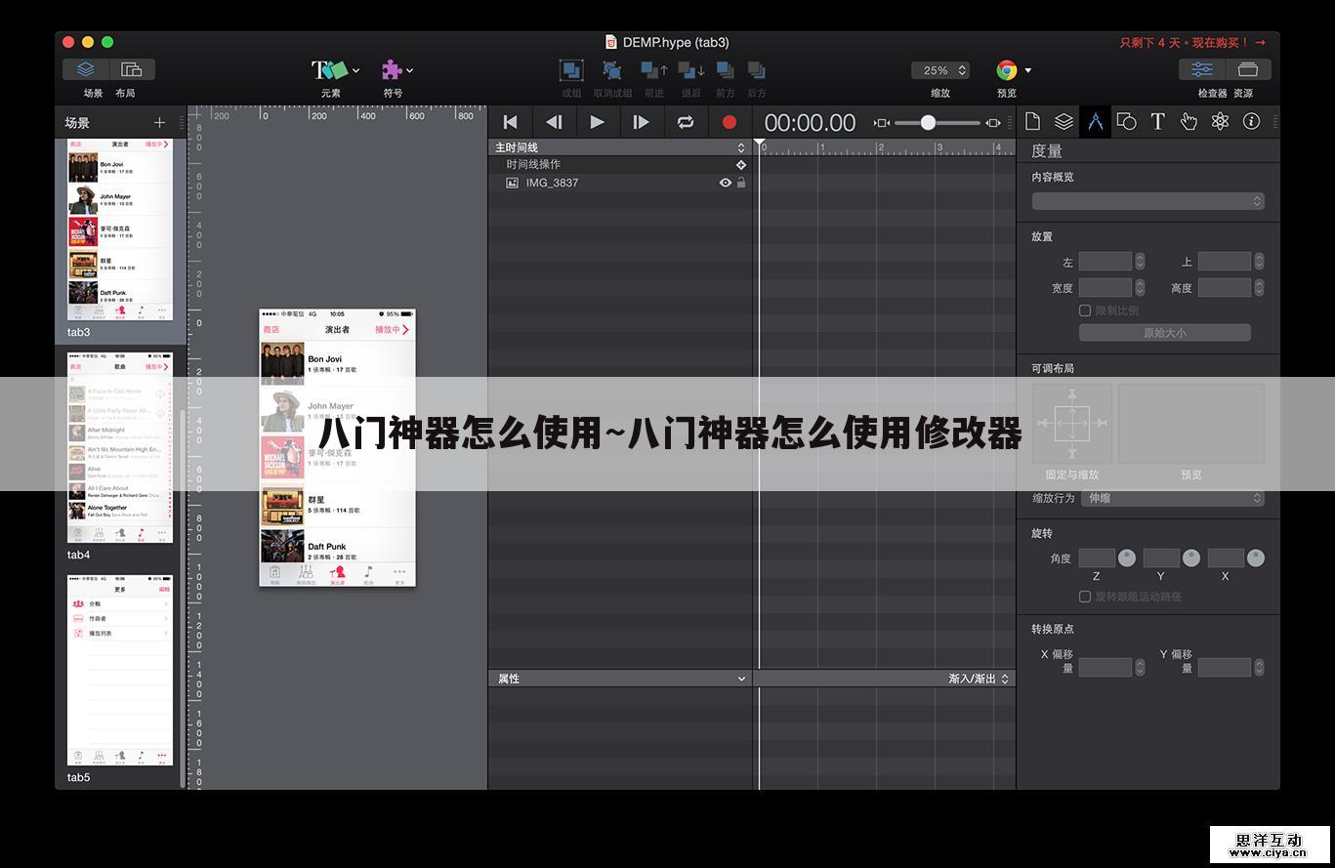Play the timeline animation
This screenshot has width=1335, height=868.
click(x=597, y=122)
